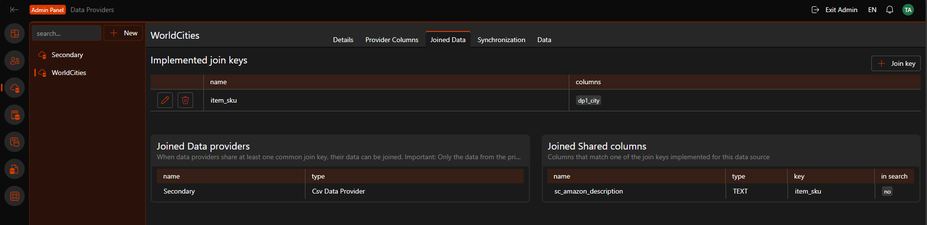Exit Admin mode
The height and width of the screenshot is (225, 927).
[x=835, y=10]
